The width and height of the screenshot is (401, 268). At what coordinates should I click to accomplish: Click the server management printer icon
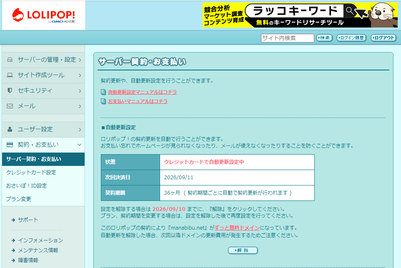coord(10,60)
